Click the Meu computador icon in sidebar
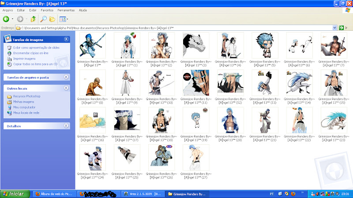Viewport: 353px width, 198px height. tap(9, 107)
